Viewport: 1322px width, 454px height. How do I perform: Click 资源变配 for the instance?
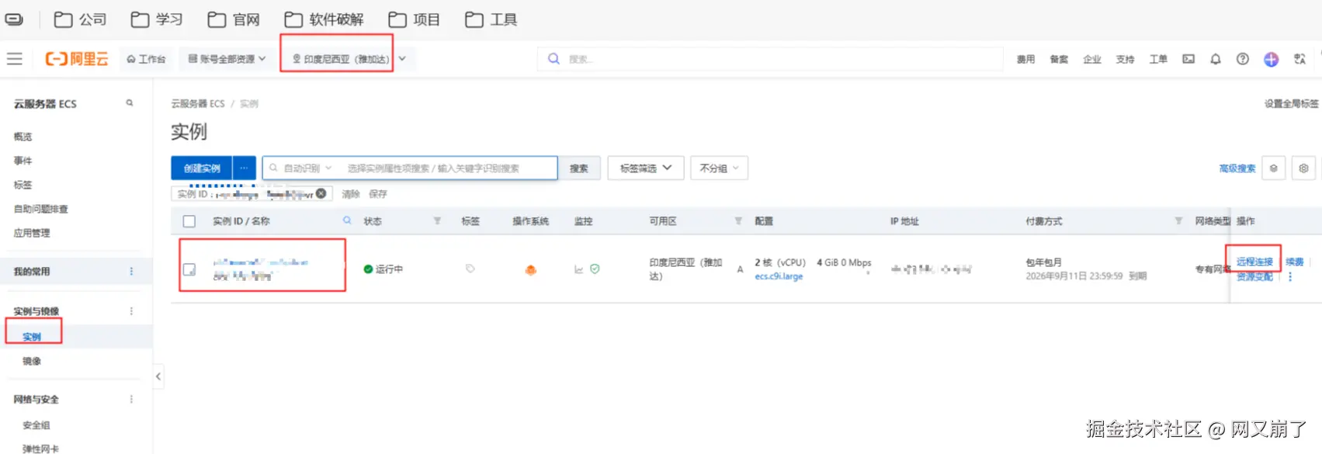point(1254,276)
